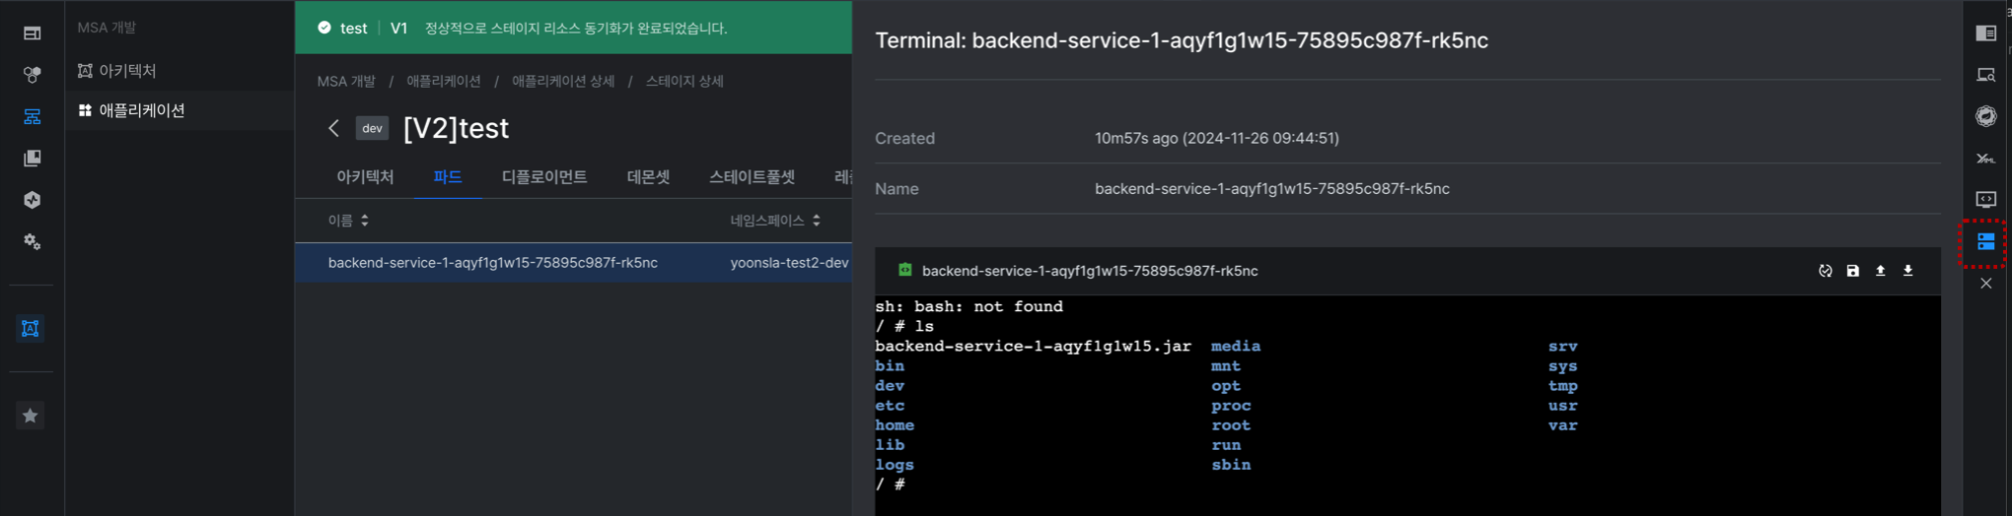The width and height of the screenshot is (2012, 516).
Task: Click the yoonsla-test2-dev namespace cell
Action: click(789, 263)
